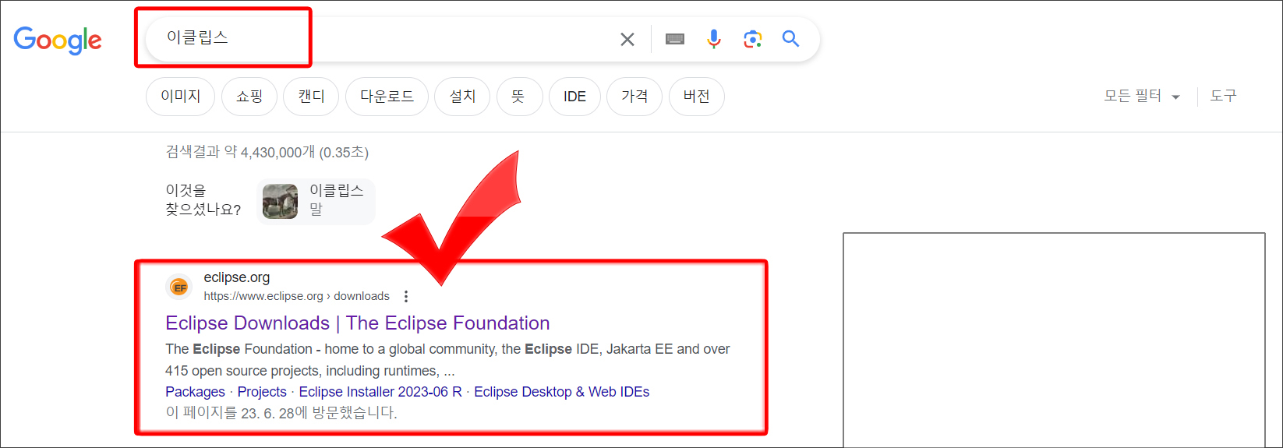Click the Google logo
This screenshot has height=448, width=1283.
pos(58,40)
